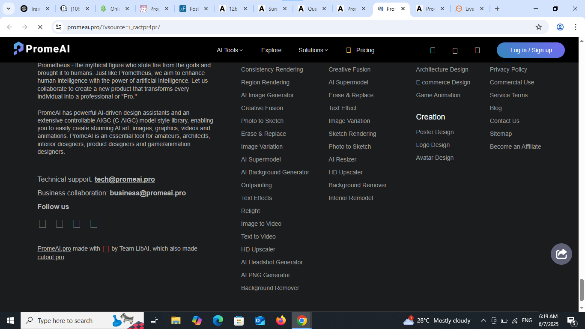Screen dimensions: 585x329
Task: Click the page vertical scrollbar thumb
Action: coord(582,290)
